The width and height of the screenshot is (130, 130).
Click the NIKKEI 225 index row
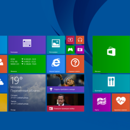(x=23, y=64)
